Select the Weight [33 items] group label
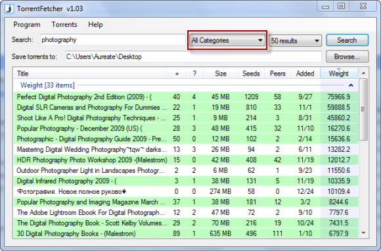 click(47, 85)
